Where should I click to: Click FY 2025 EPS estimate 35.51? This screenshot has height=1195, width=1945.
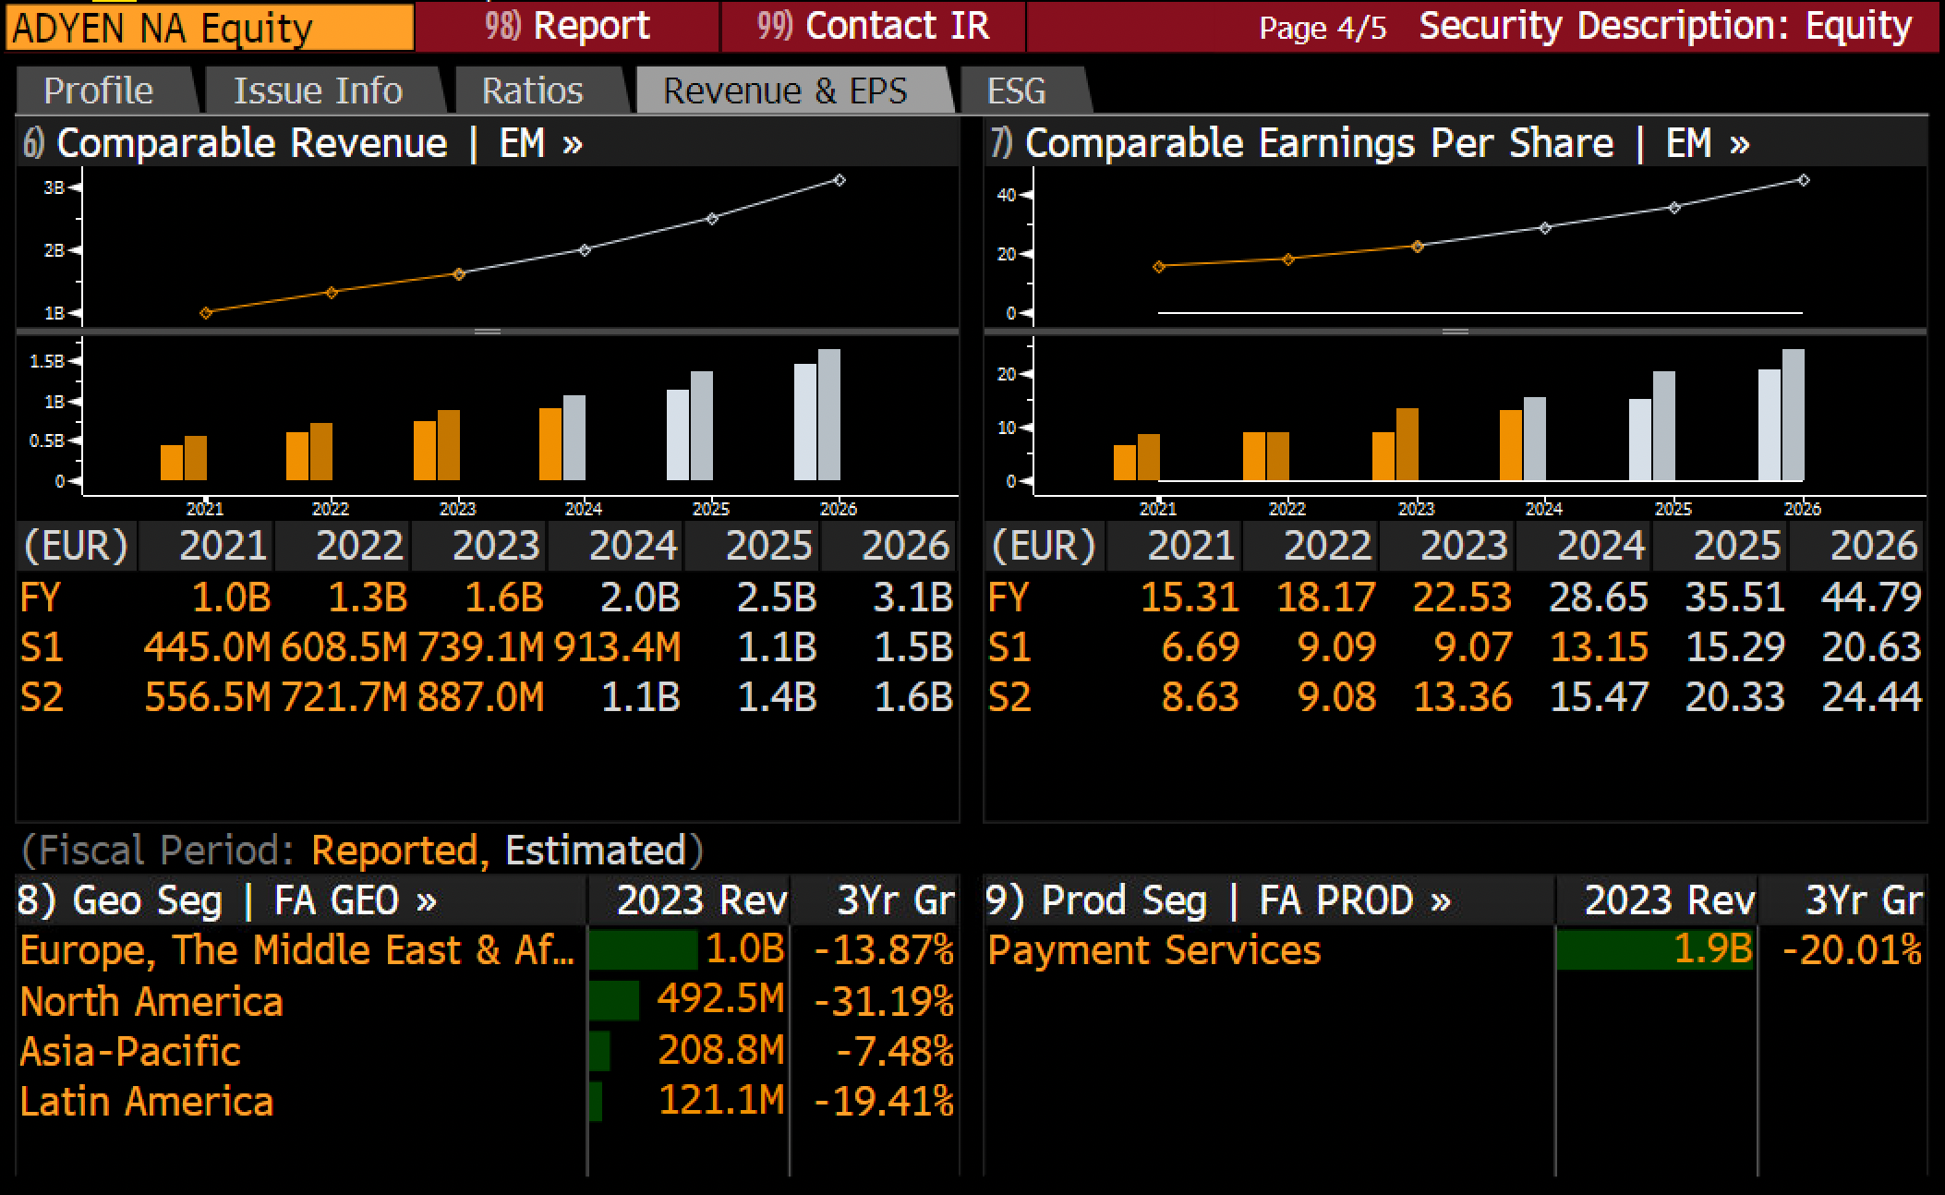click(1735, 597)
